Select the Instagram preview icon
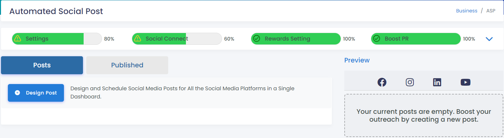This screenshot has width=504, height=138. (410, 82)
